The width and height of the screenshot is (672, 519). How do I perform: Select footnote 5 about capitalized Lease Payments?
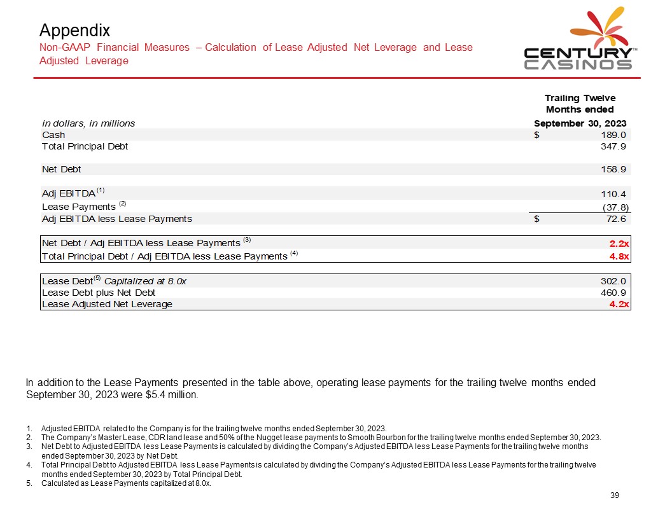click(119, 483)
